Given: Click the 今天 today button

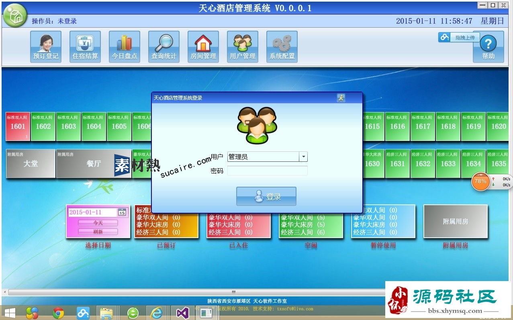Looking at the screenshot, I should click(98, 223).
